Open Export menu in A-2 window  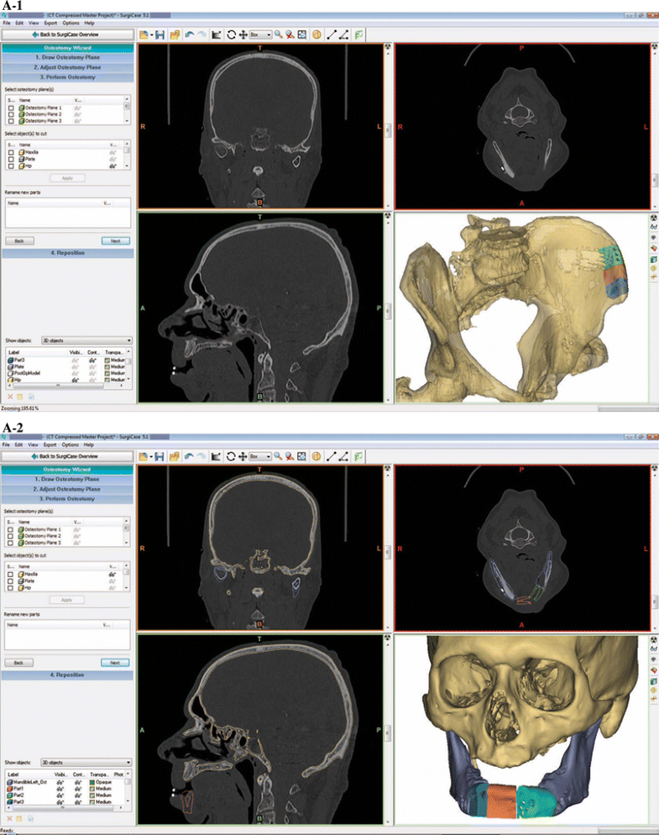click(50, 444)
